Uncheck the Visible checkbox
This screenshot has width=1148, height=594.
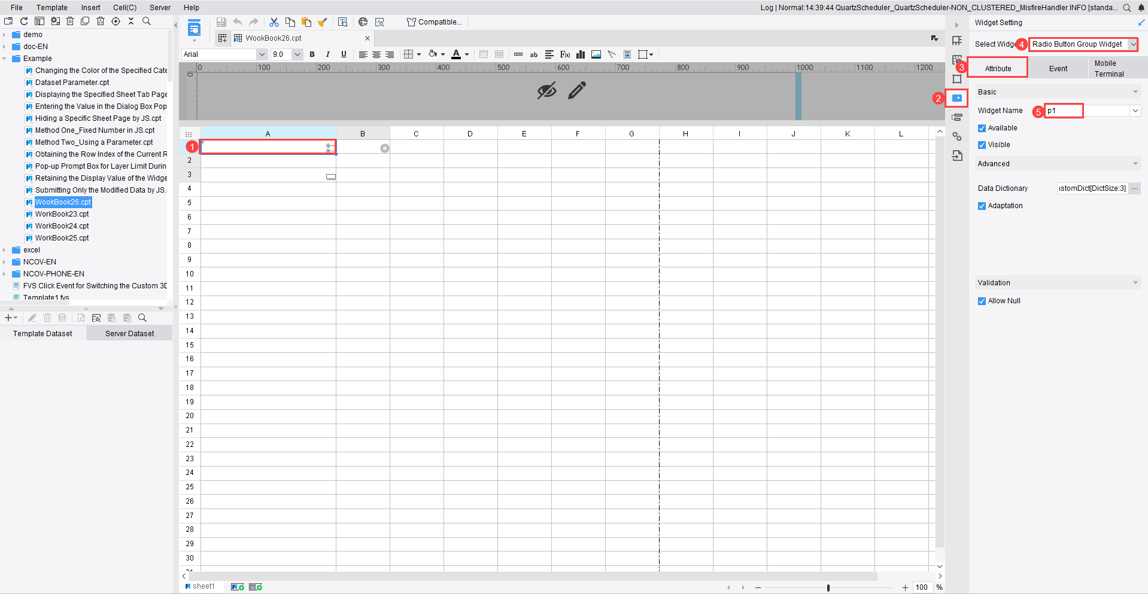982,145
